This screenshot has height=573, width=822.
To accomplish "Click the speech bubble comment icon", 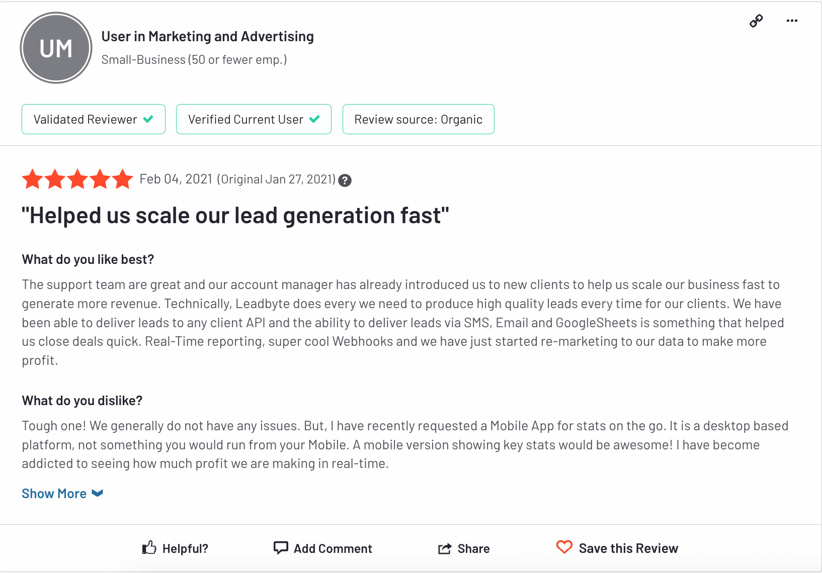I will (x=280, y=548).
